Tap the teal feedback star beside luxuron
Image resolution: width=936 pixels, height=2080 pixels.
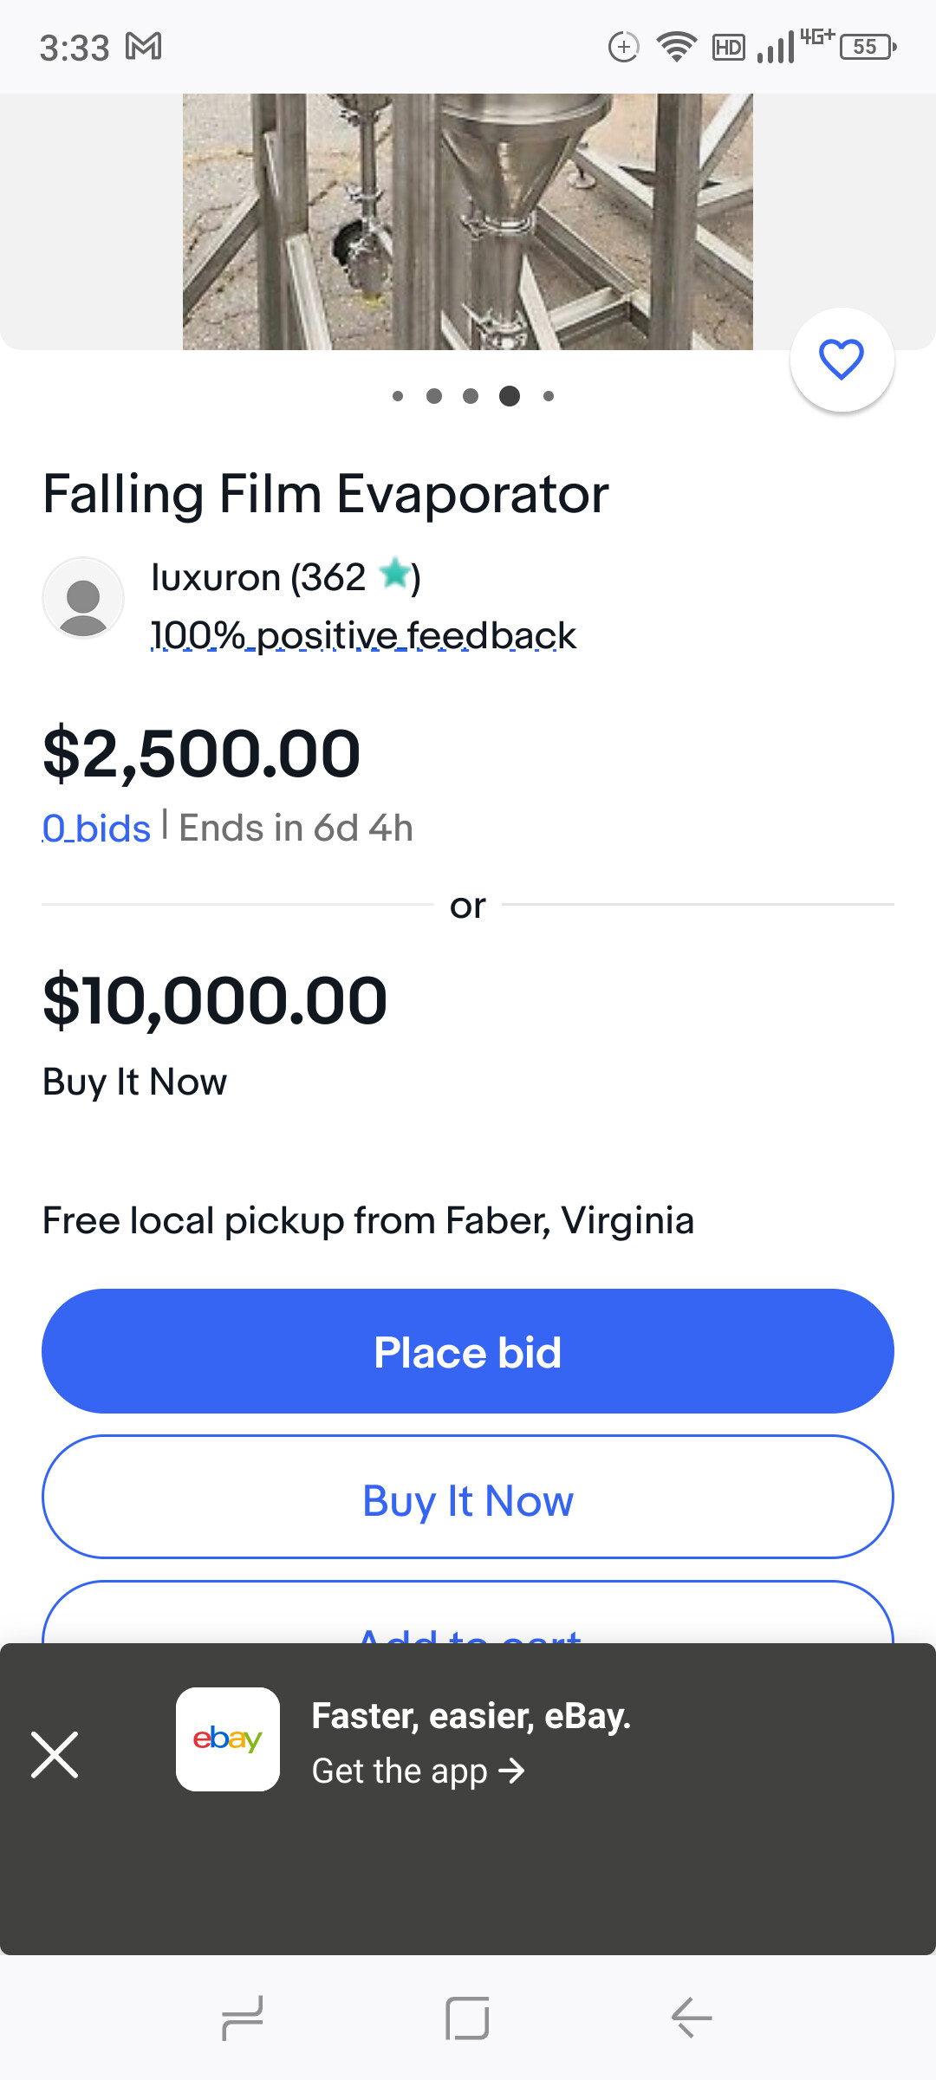point(396,575)
